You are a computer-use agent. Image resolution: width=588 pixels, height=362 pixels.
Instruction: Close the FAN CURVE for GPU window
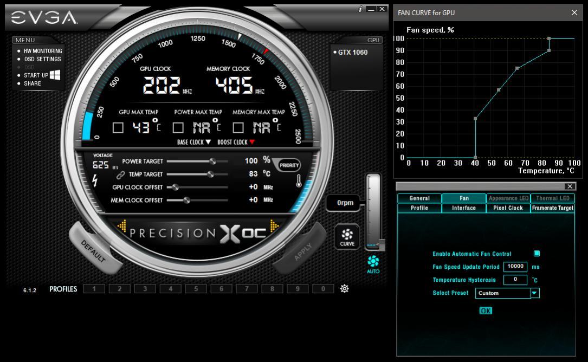click(x=574, y=13)
